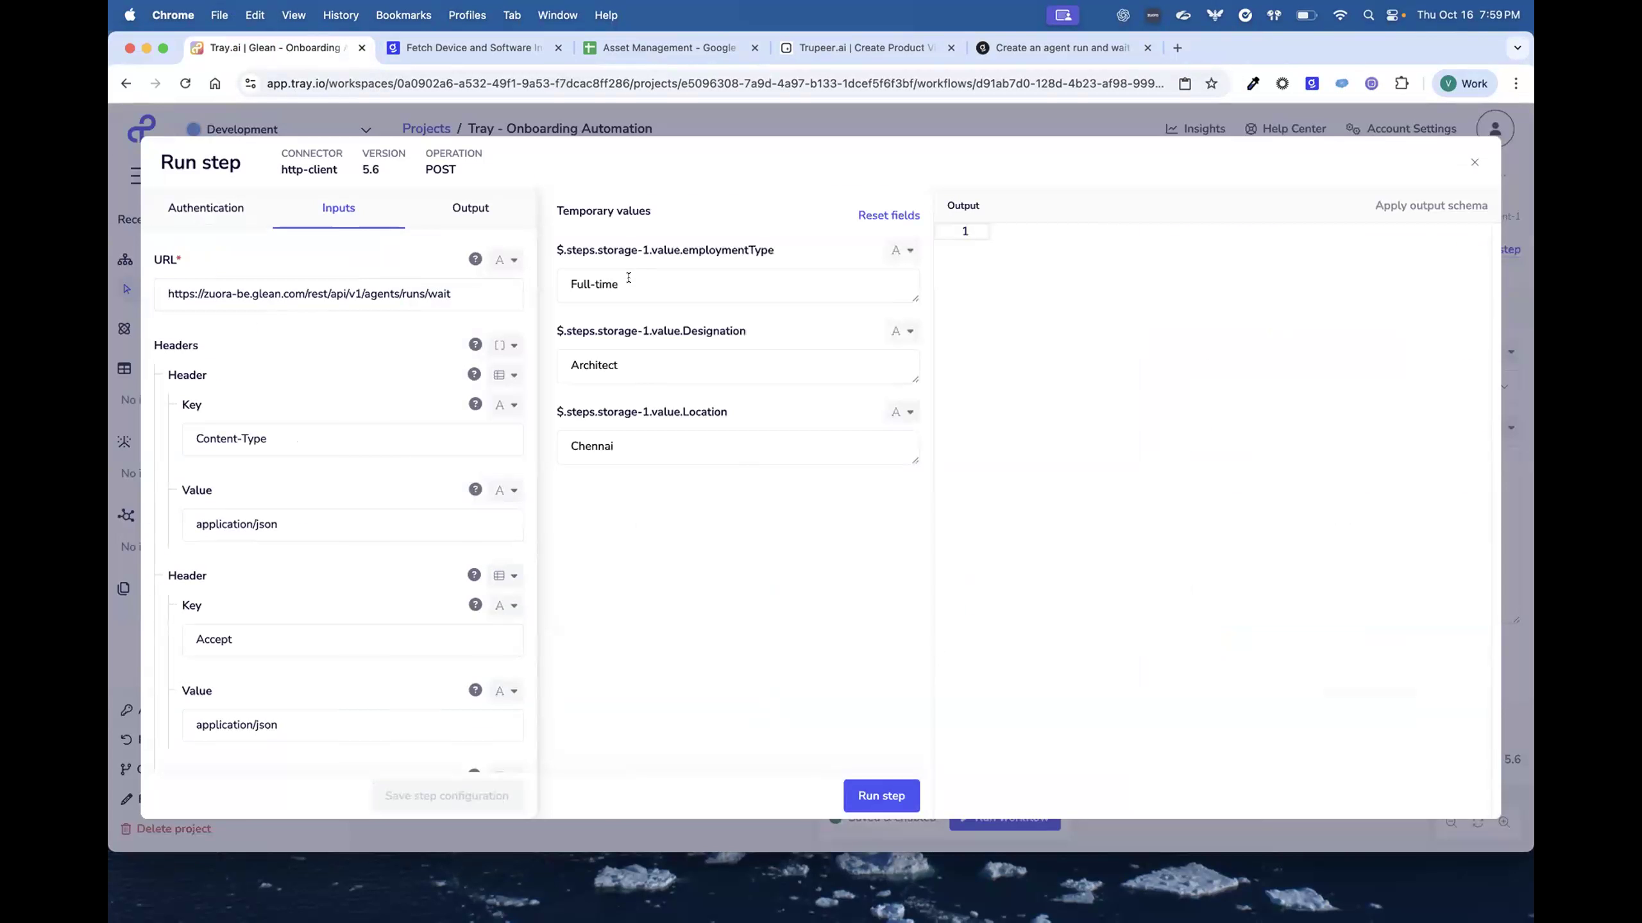Open Insights from the top navigation

click(1196, 128)
